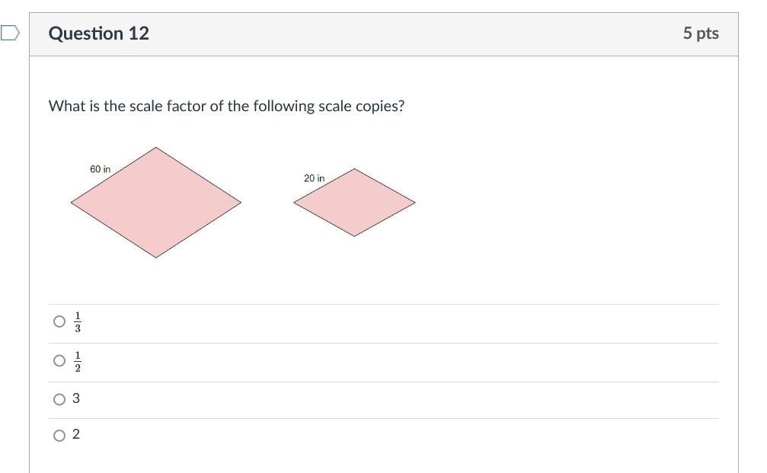Click the 1/3 fraction label text

tap(78, 322)
